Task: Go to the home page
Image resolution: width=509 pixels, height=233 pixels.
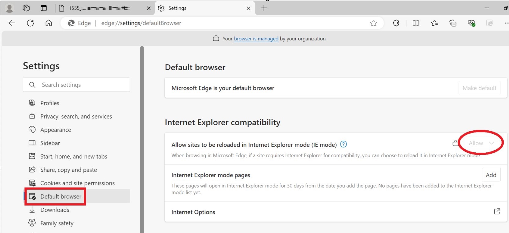Action: tap(49, 23)
